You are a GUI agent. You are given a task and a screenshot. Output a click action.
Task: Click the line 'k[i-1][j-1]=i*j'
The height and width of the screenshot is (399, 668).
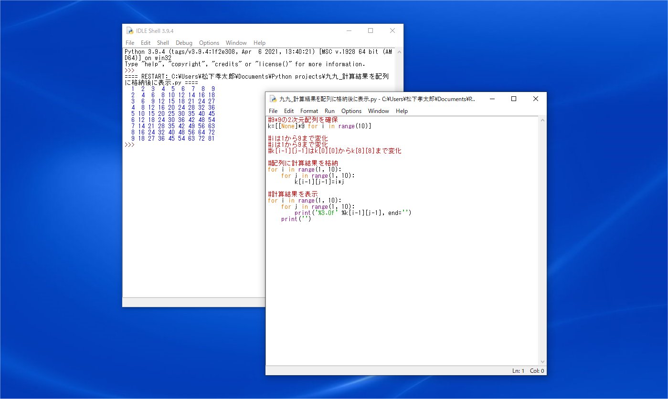coord(319,182)
